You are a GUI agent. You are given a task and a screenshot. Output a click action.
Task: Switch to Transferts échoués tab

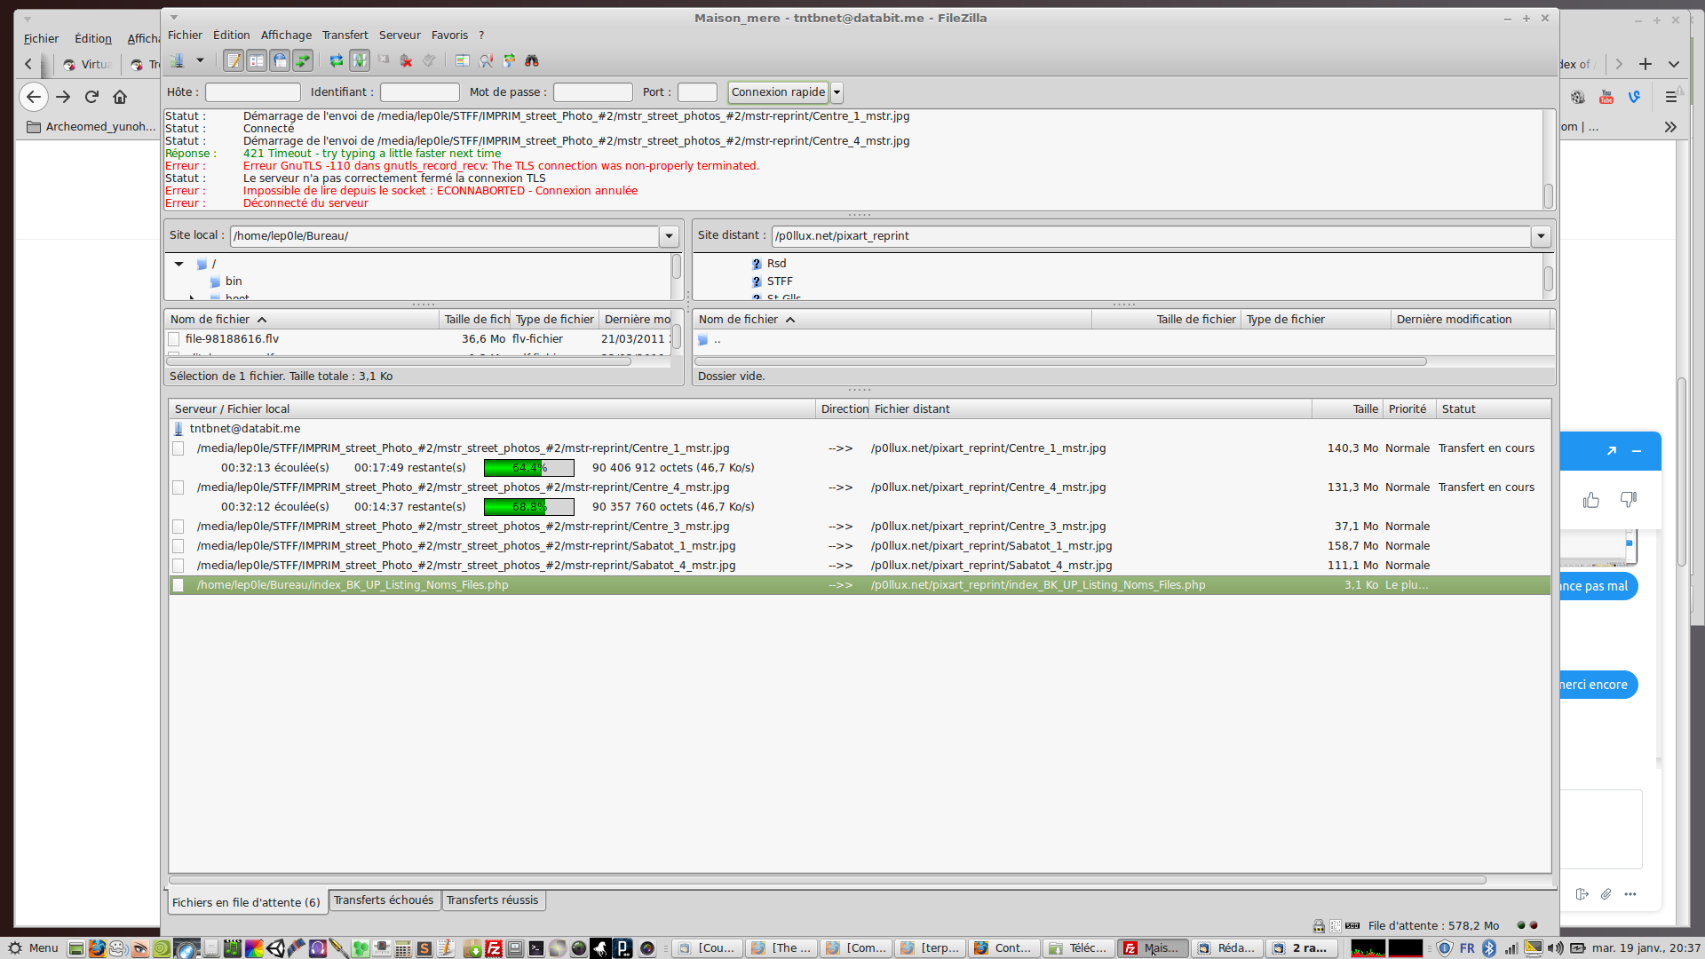point(384,900)
